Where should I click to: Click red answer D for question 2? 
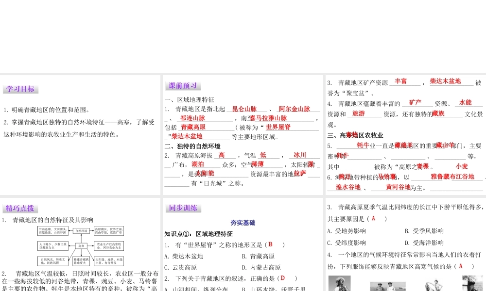[x=282, y=278]
